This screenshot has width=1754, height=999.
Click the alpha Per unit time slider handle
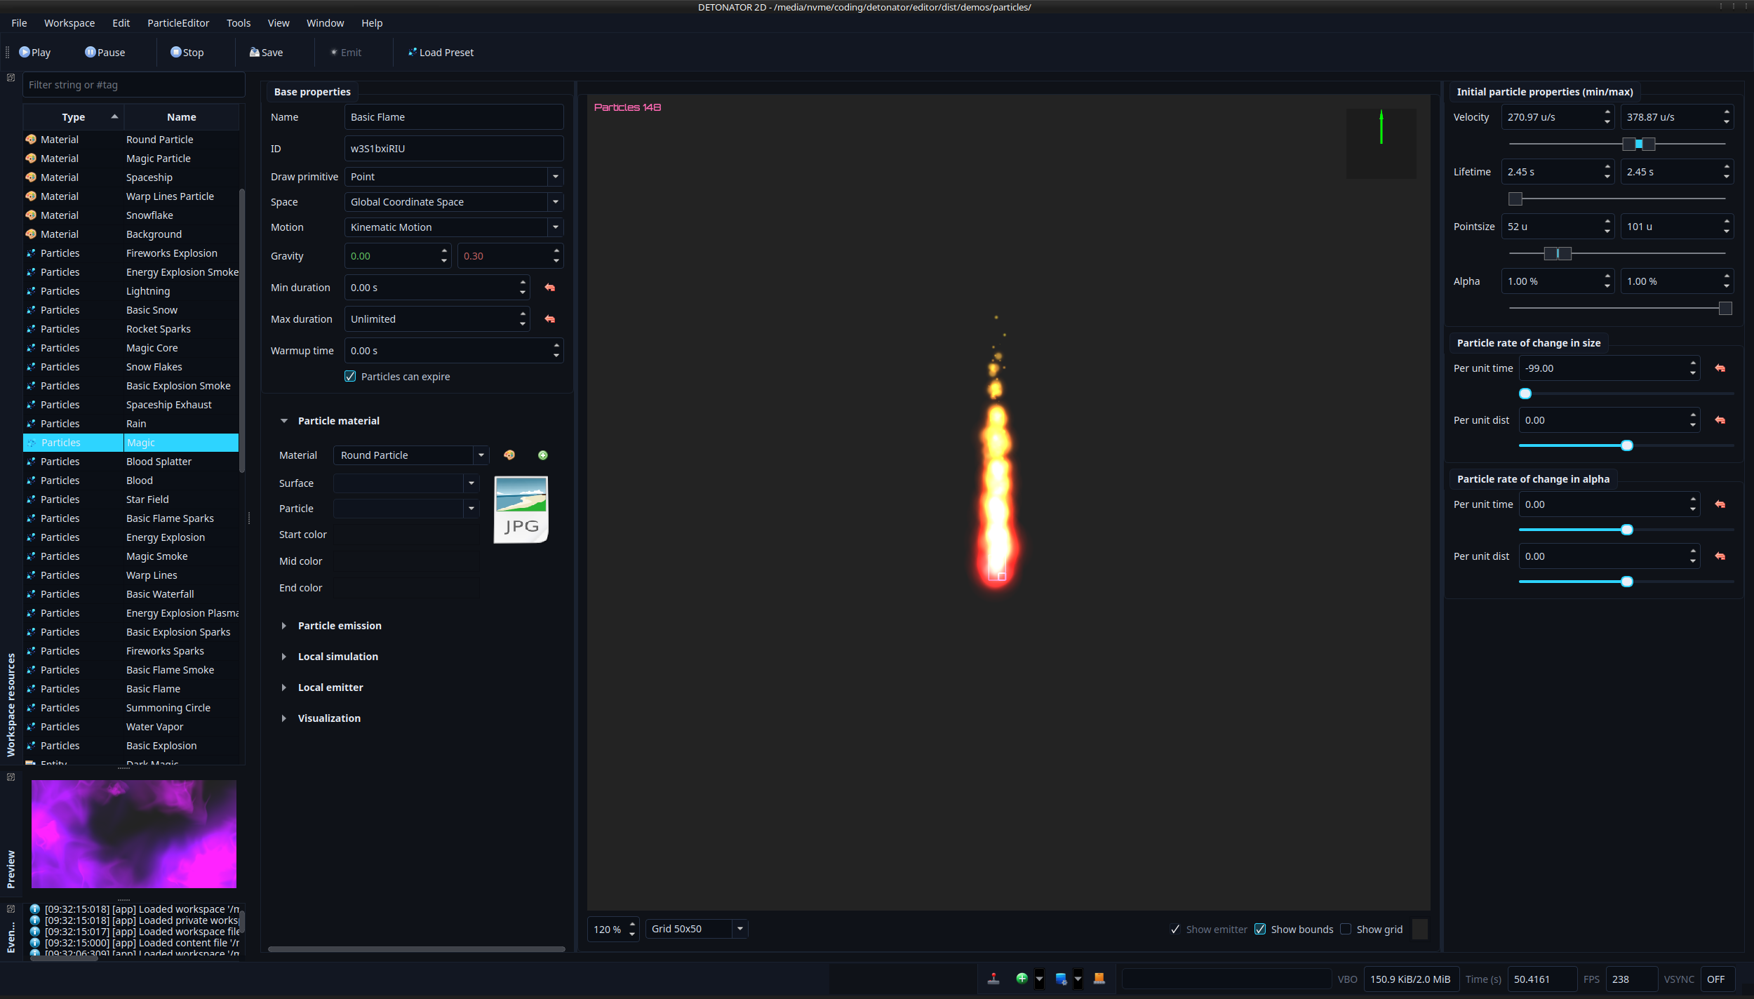point(1627,530)
